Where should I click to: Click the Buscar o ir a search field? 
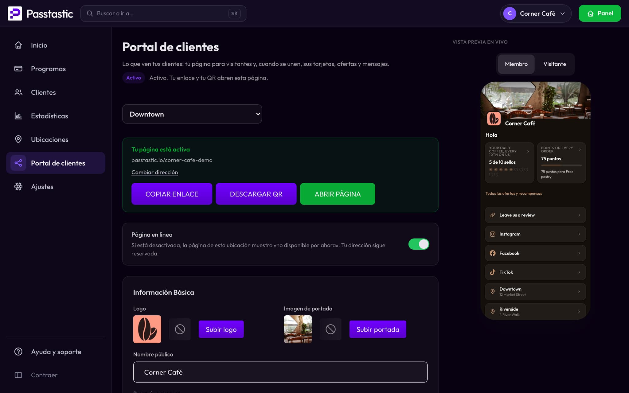[163, 14]
